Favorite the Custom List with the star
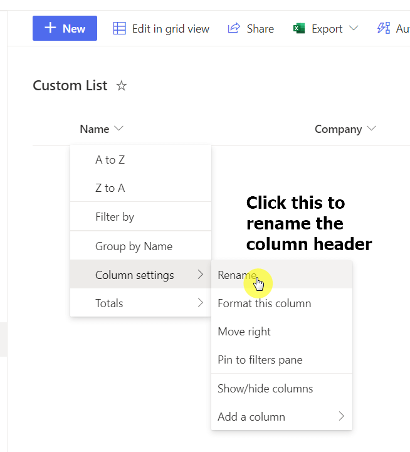Viewport: 410px width, 452px height. tap(122, 86)
